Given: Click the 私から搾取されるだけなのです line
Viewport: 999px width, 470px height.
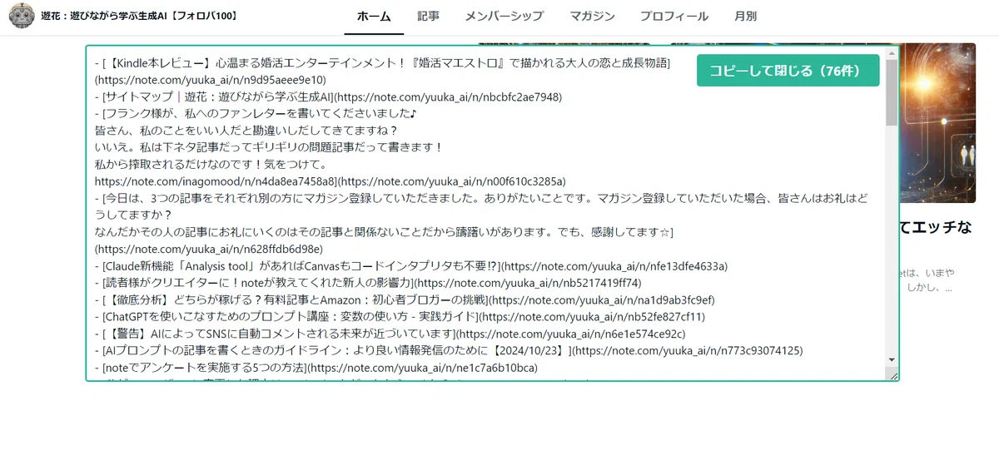Looking at the screenshot, I should point(211,164).
